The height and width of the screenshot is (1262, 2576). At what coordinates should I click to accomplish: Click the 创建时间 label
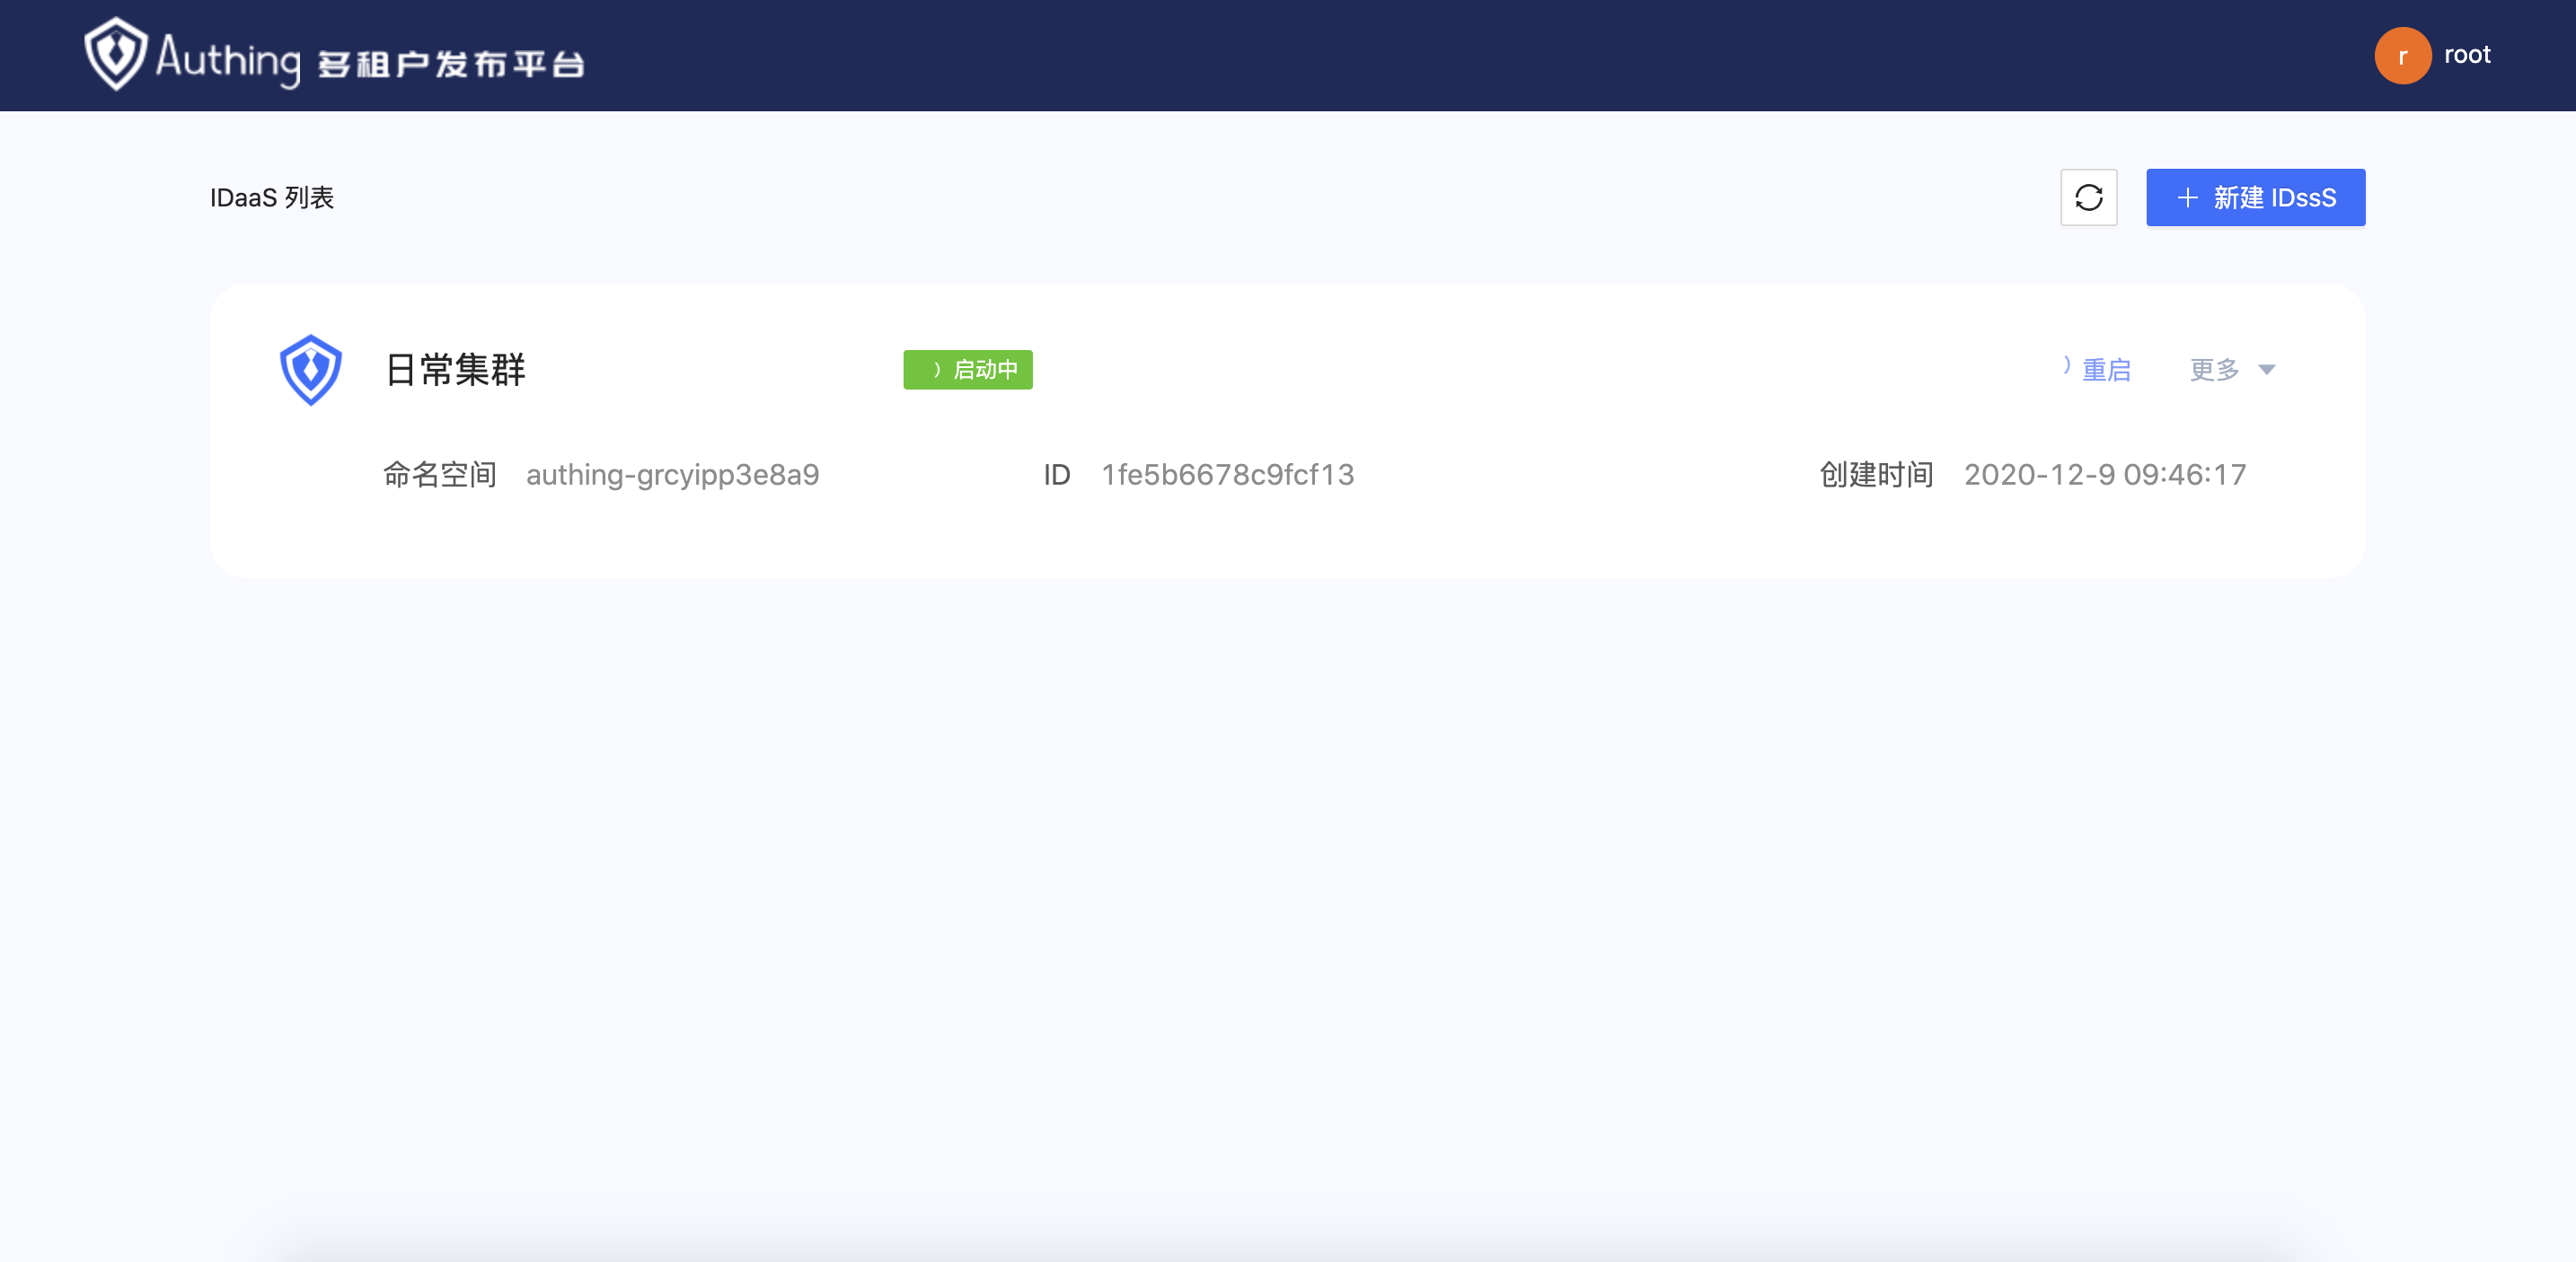coord(1876,475)
